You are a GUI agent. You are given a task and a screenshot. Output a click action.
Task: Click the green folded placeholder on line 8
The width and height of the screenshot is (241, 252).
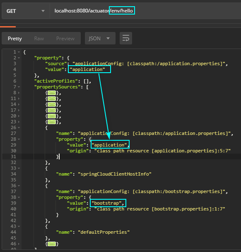click(52, 93)
